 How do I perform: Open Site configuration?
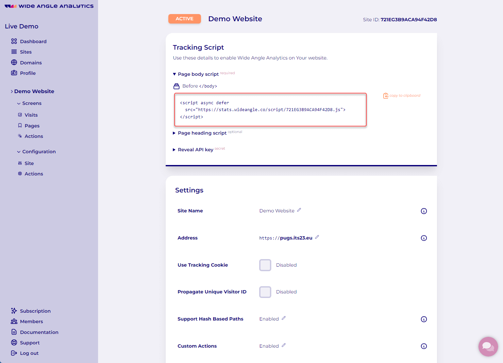click(x=29, y=163)
